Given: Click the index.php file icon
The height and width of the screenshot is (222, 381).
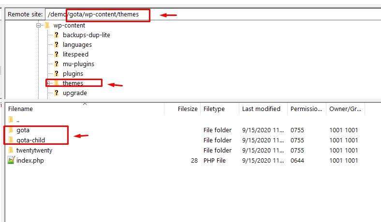Looking at the screenshot, I should tap(11, 160).
